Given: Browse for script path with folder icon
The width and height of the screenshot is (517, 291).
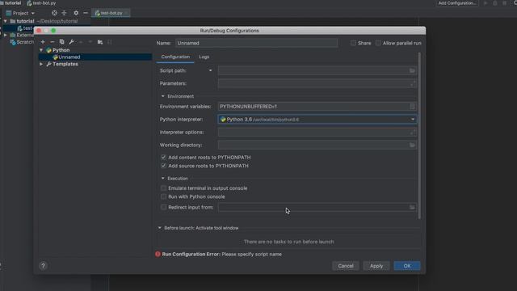Looking at the screenshot, I should pyautogui.click(x=412, y=70).
